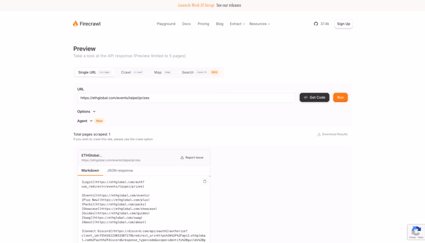Open the Extract dropdown menu

(x=237, y=24)
